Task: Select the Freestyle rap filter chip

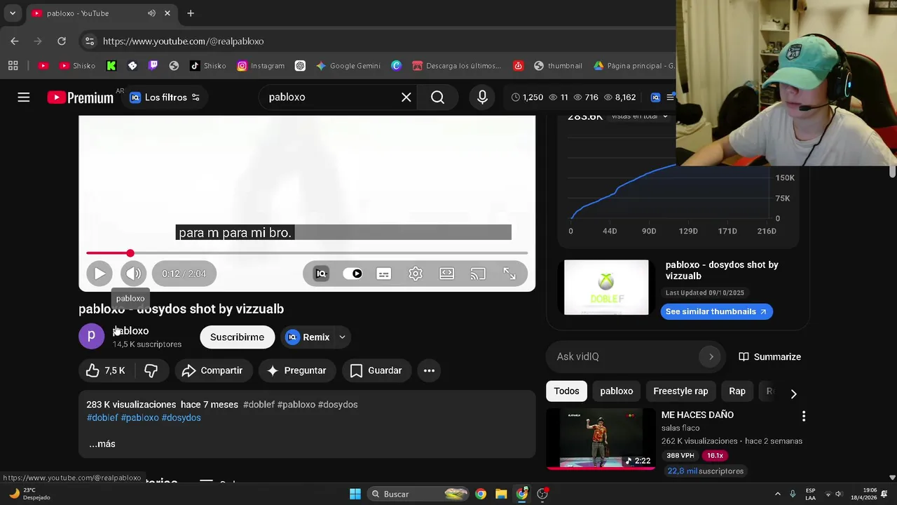Action: coord(680,391)
